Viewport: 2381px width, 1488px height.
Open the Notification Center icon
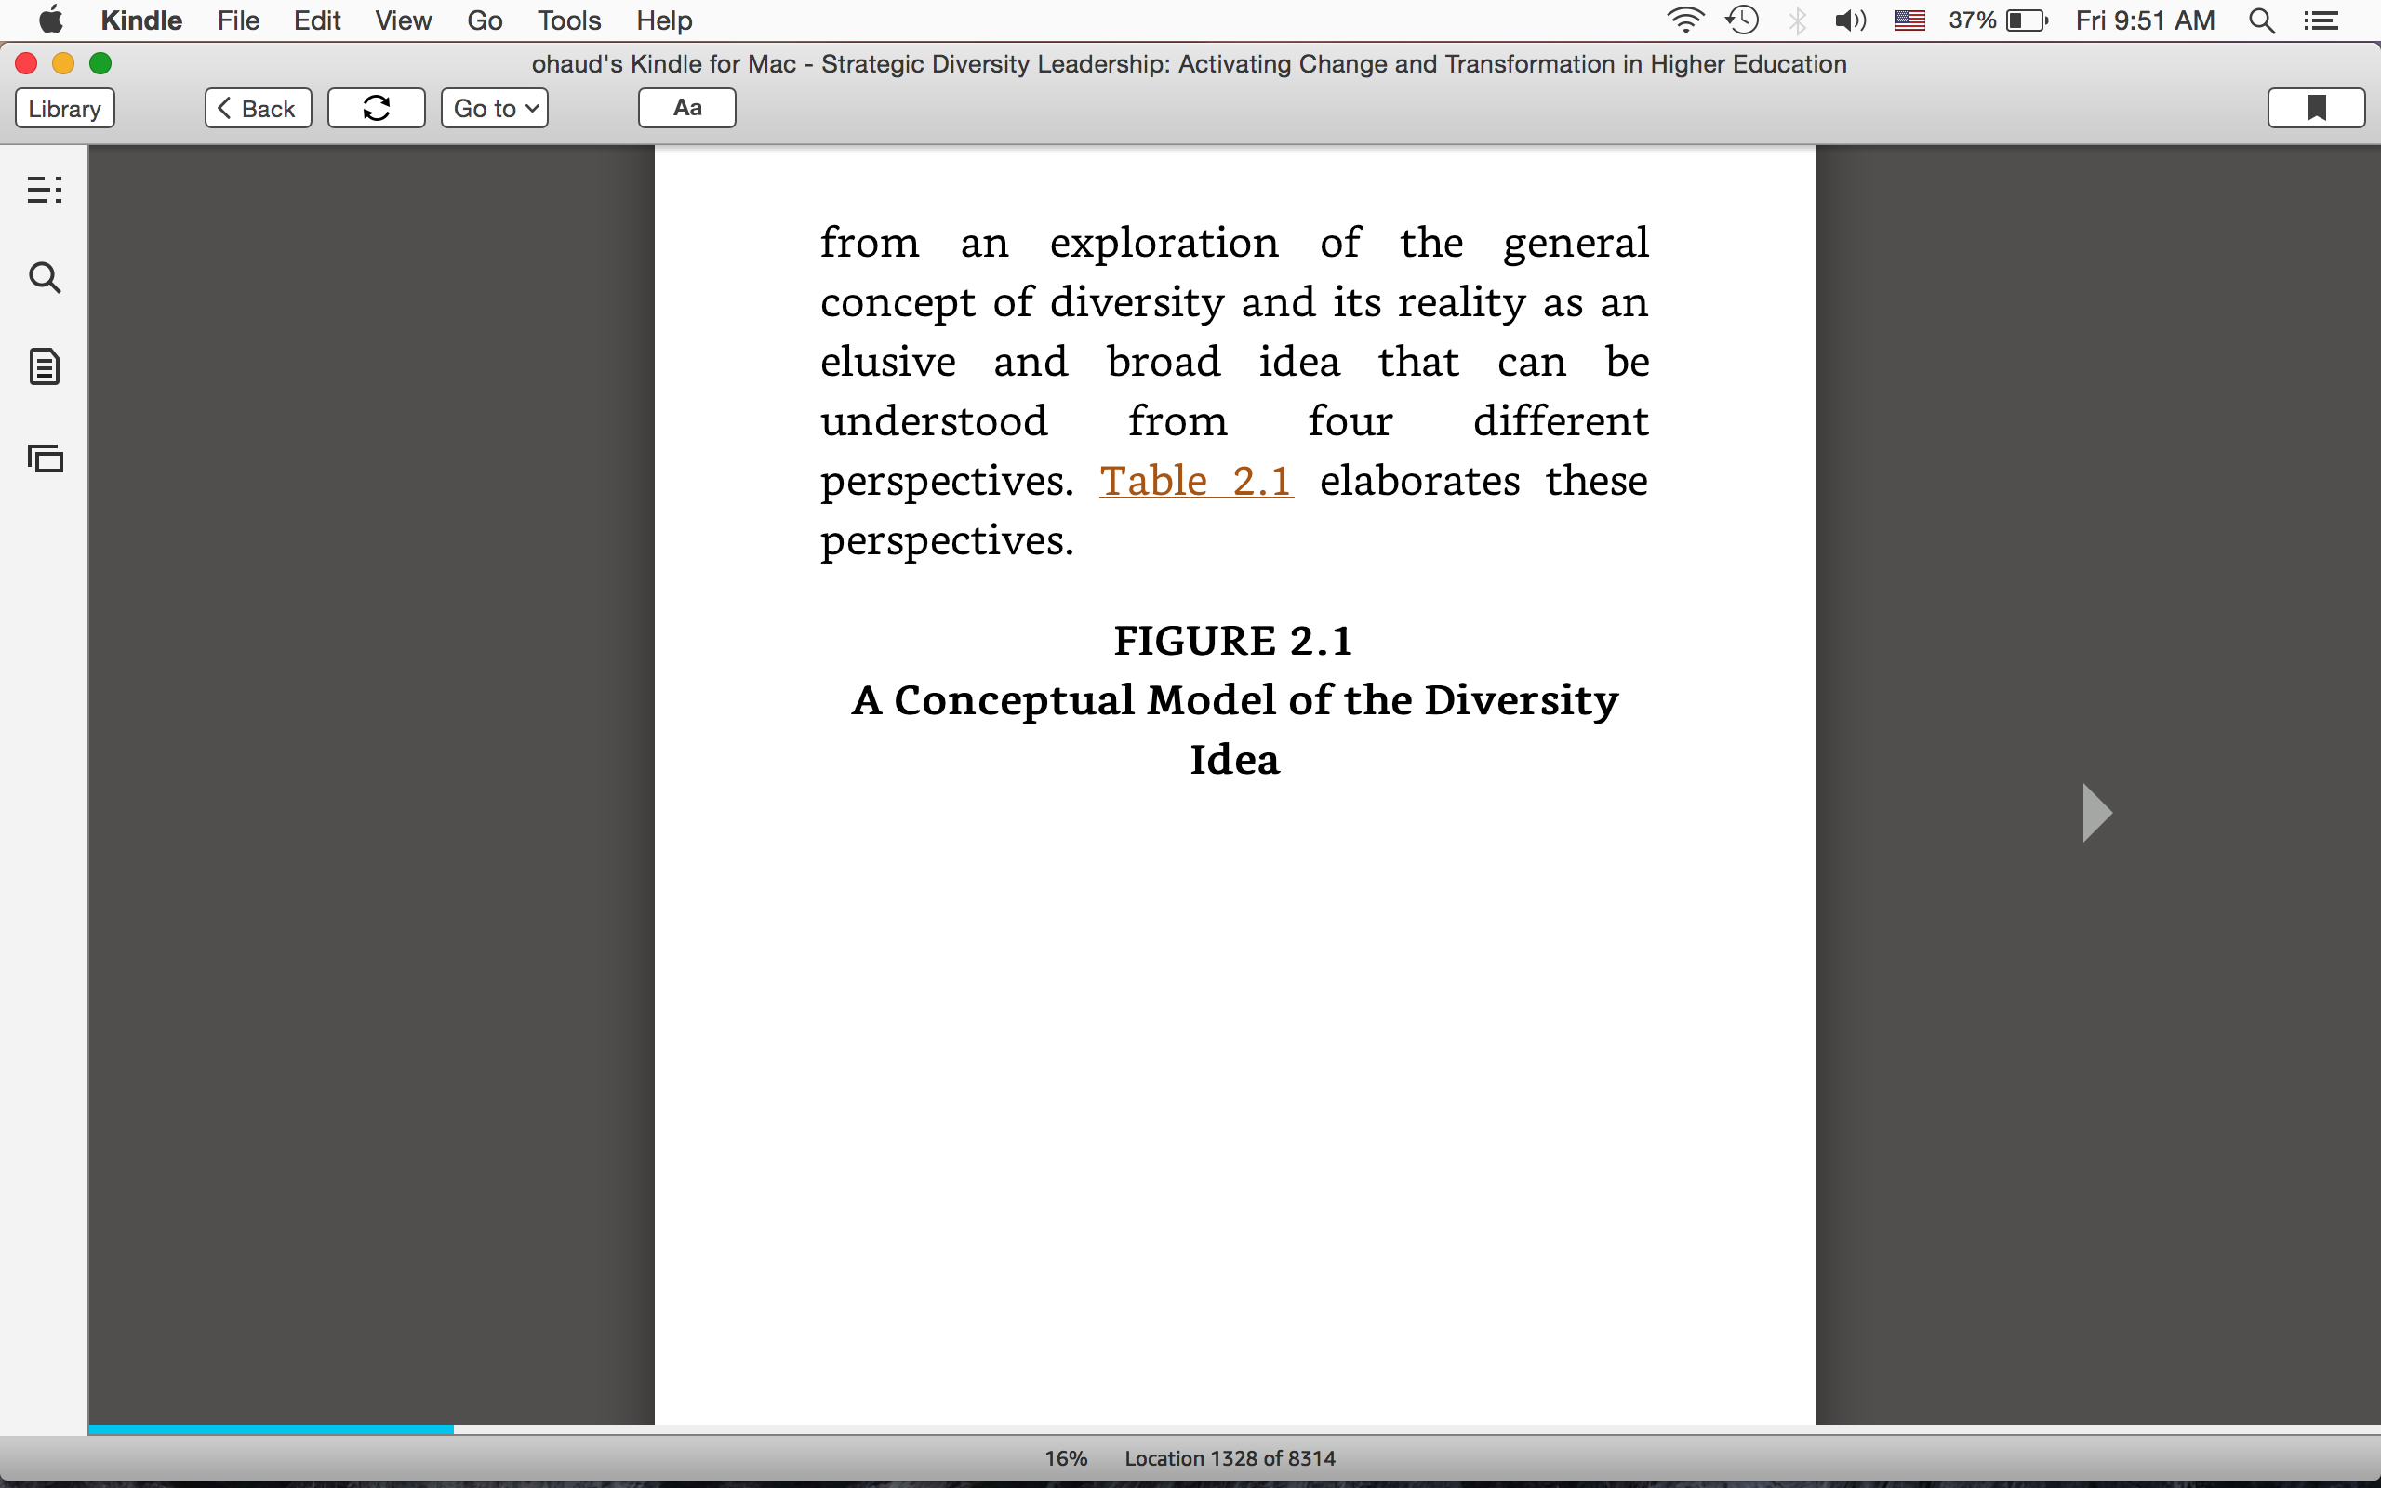pyautogui.click(x=2321, y=20)
